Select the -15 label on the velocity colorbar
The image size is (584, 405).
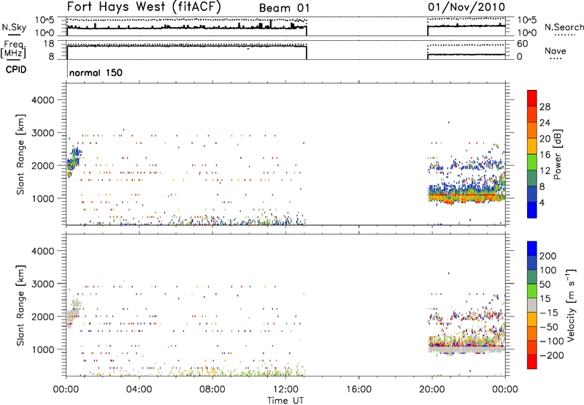coord(549,313)
